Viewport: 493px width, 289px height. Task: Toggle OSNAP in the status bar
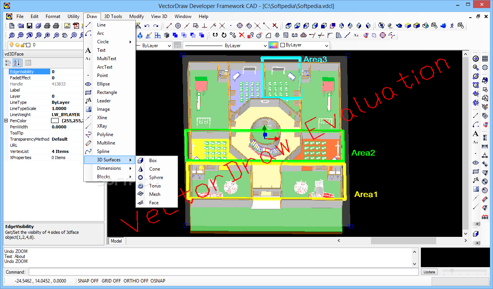pyautogui.click(x=158, y=281)
